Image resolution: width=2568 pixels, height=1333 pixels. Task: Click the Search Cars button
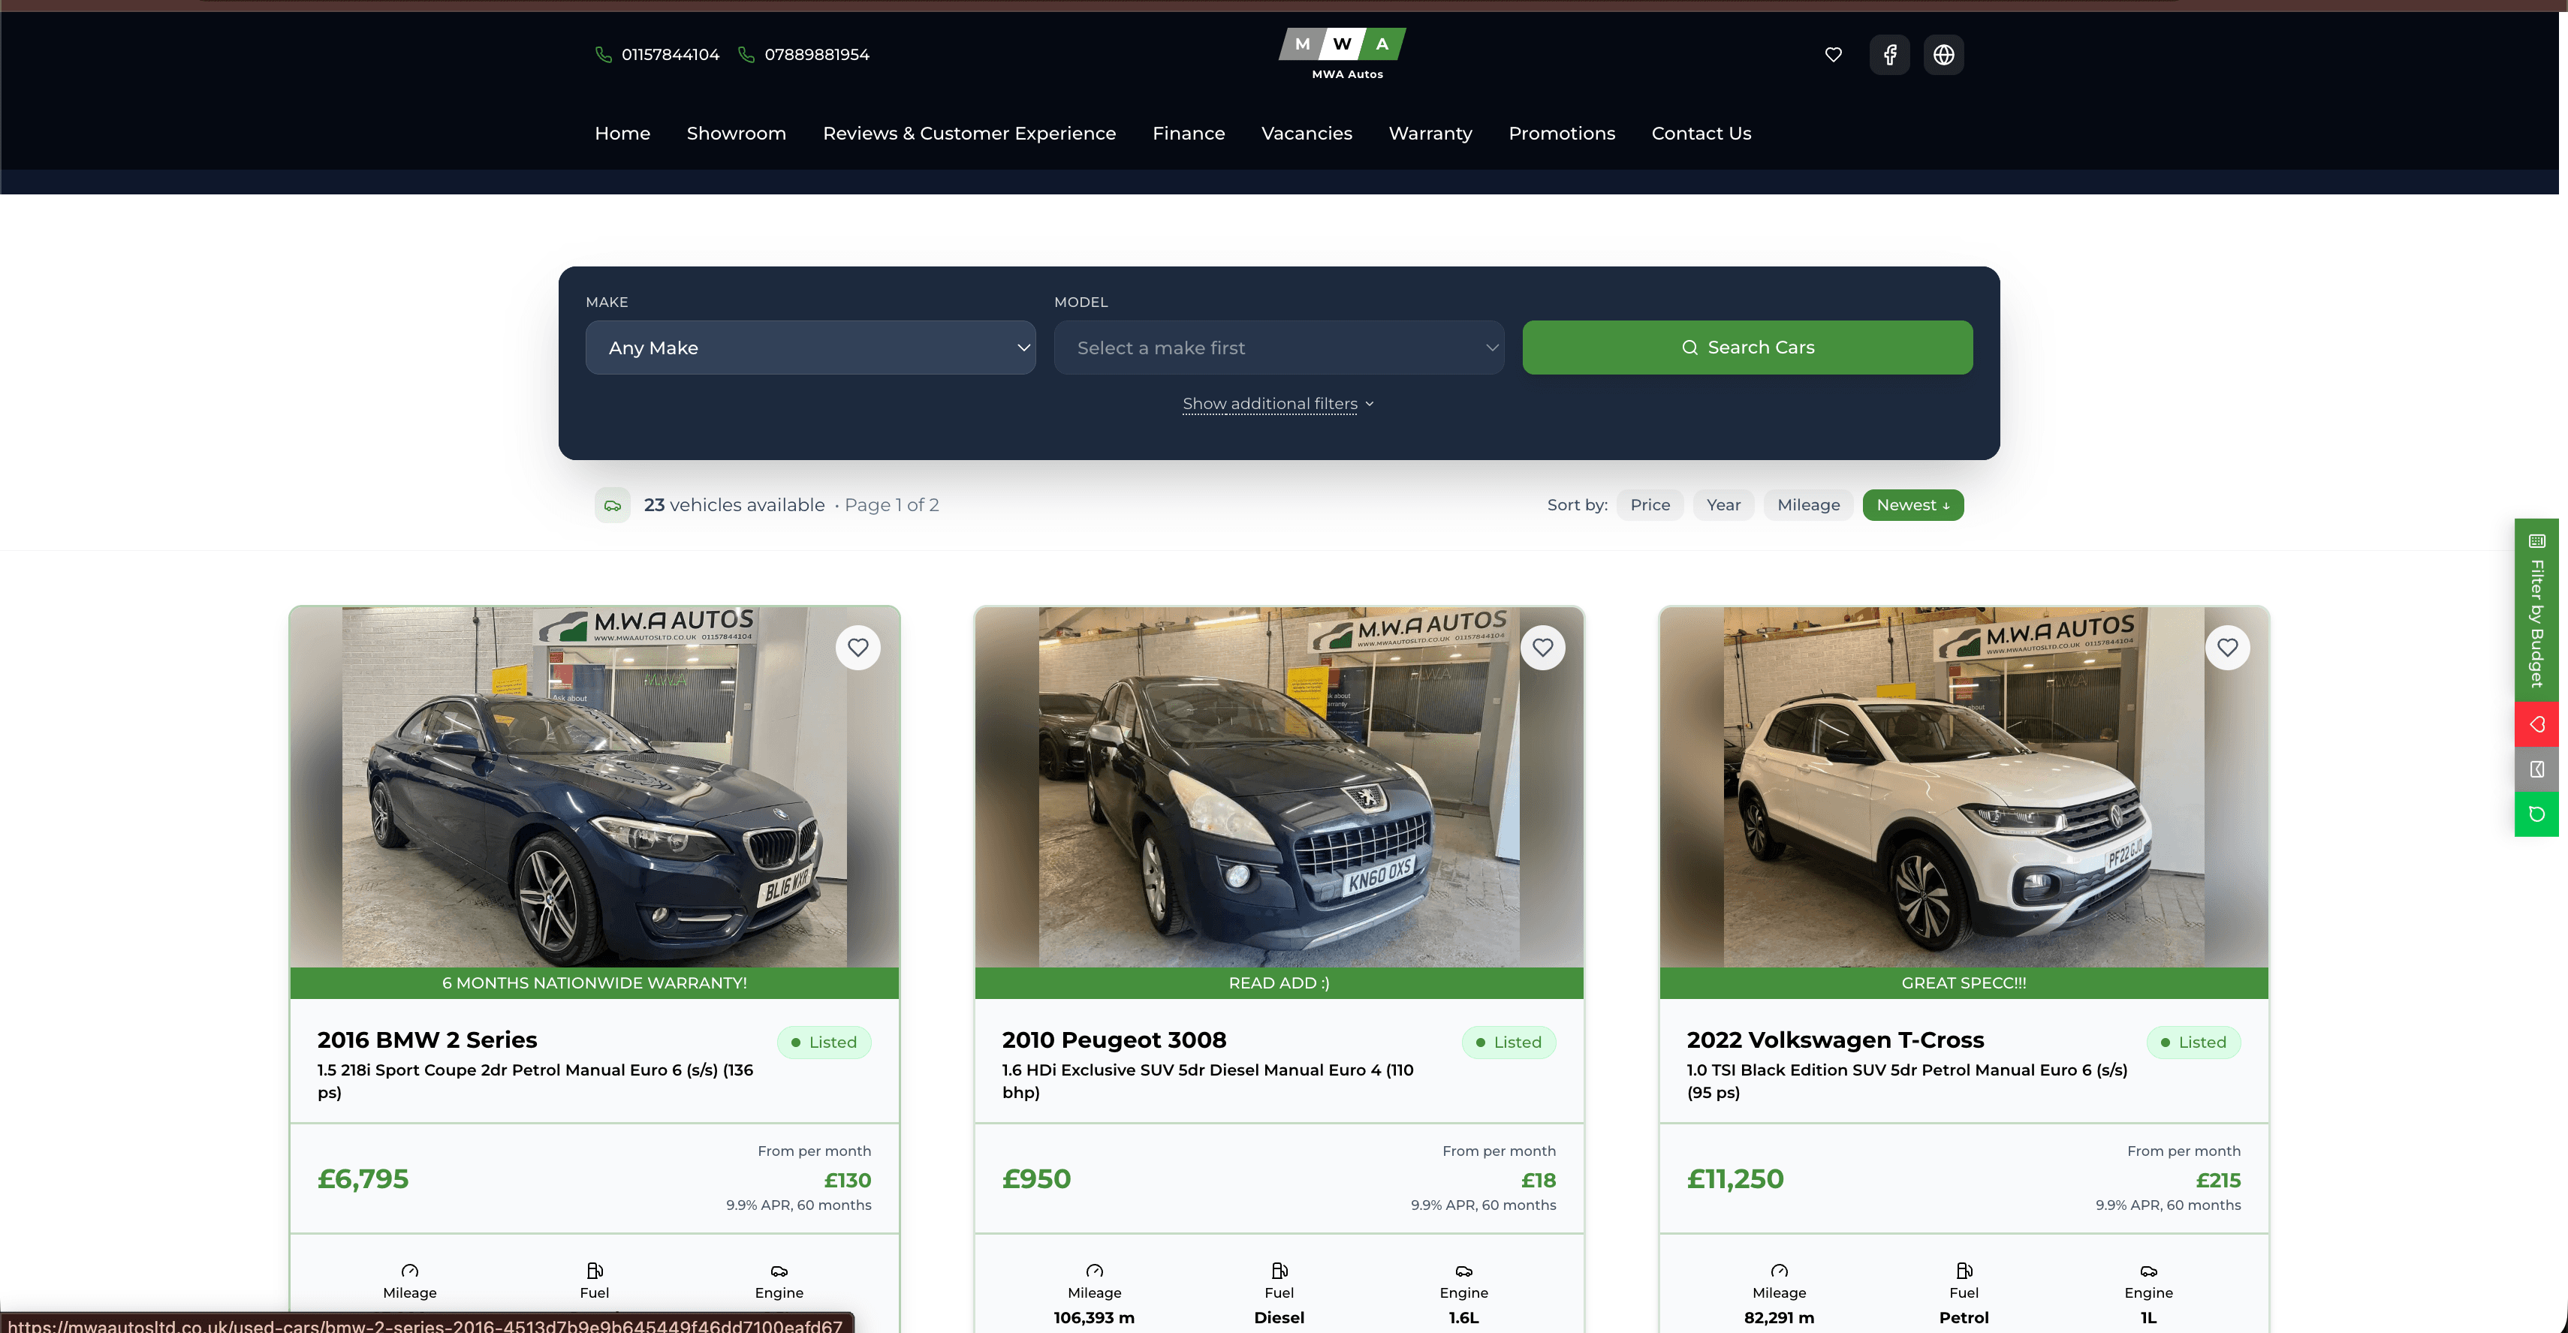pos(1747,348)
